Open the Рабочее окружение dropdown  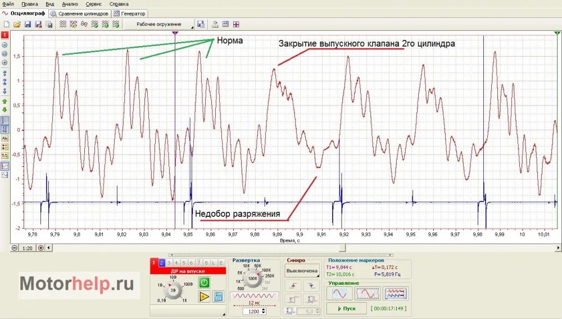160,24
